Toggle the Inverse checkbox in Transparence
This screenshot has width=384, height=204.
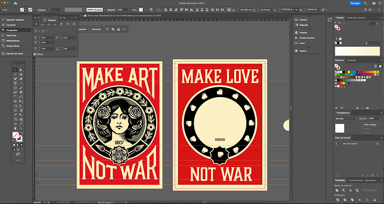click(361, 132)
